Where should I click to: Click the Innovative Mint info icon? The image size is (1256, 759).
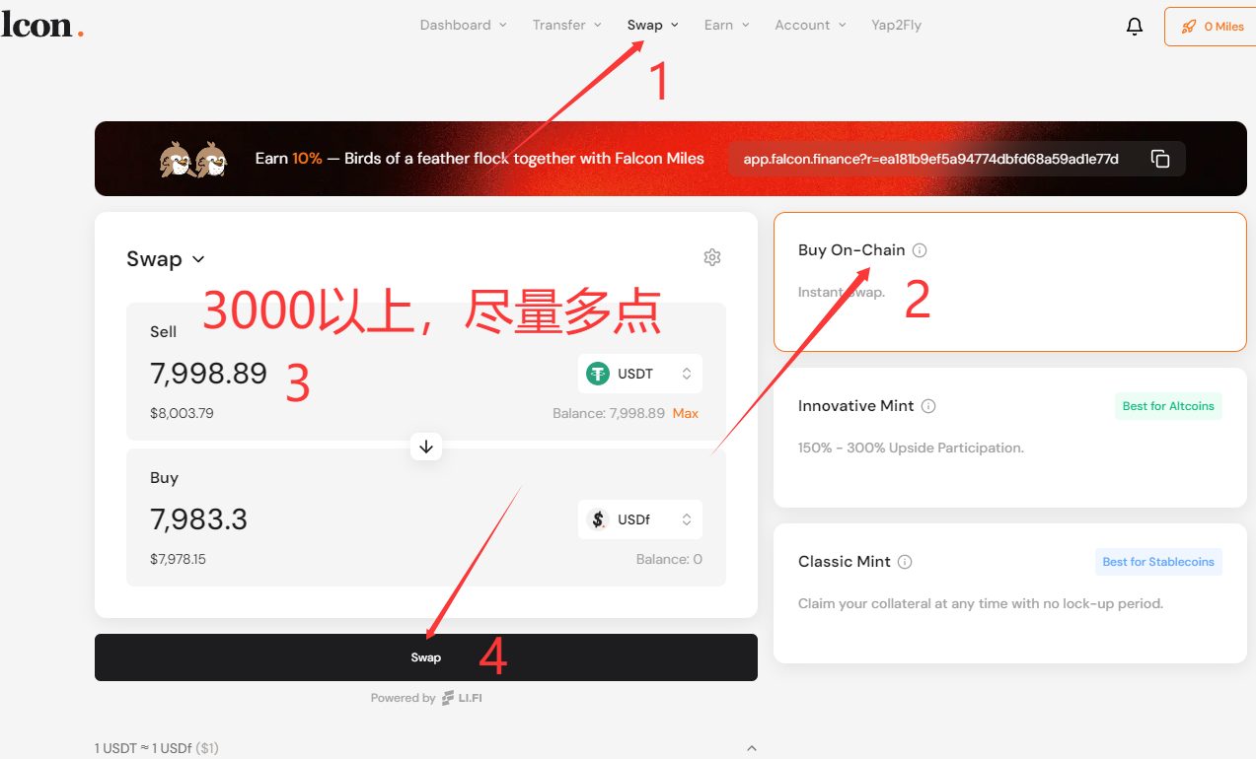pyautogui.click(x=928, y=406)
